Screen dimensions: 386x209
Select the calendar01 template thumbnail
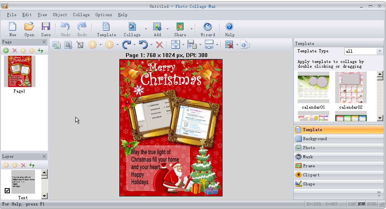[x=314, y=87]
